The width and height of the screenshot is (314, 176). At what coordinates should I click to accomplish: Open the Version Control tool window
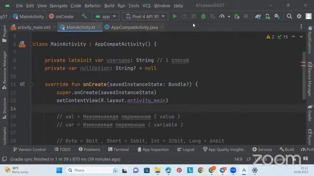(29, 150)
